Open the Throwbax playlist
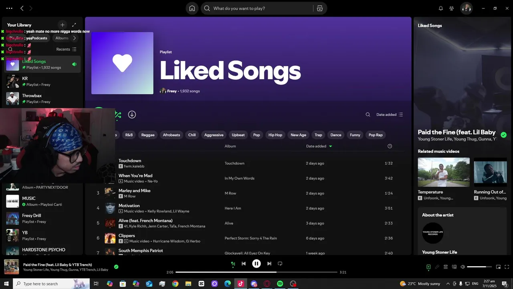 [x=42, y=99]
